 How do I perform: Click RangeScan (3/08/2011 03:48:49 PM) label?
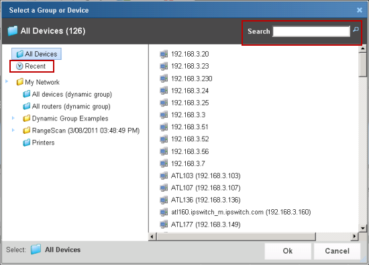[x=86, y=130]
